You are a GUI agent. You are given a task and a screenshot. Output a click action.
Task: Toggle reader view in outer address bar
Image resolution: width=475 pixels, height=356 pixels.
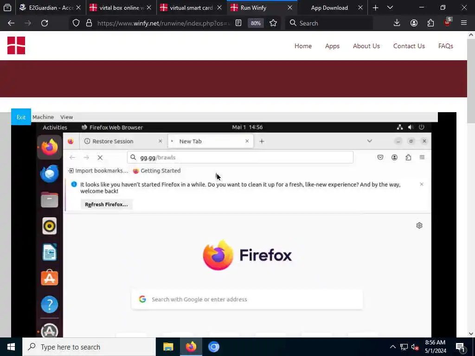(238, 23)
